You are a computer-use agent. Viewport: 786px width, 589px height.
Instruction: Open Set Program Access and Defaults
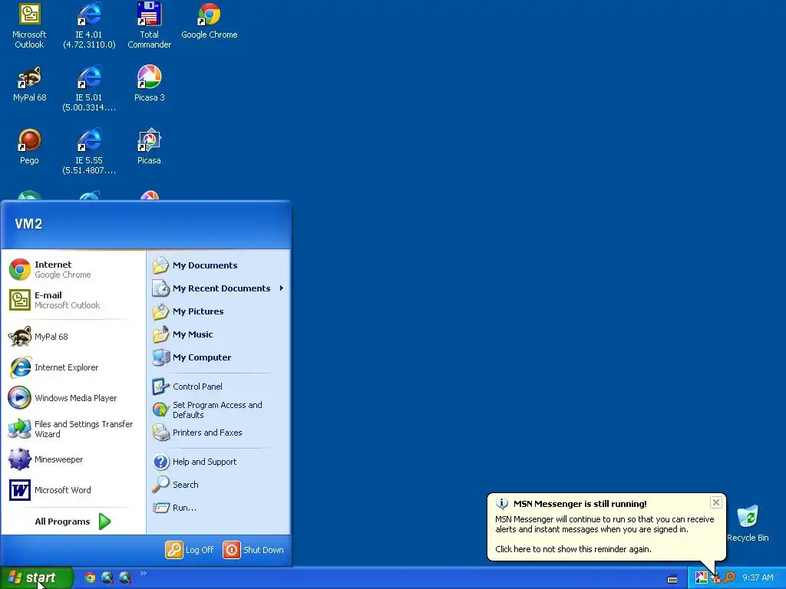218,410
